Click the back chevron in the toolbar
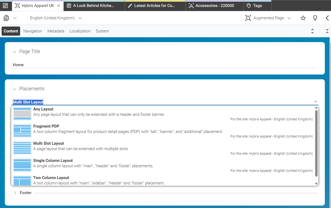This screenshot has height=208, width=331. coord(327,18)
